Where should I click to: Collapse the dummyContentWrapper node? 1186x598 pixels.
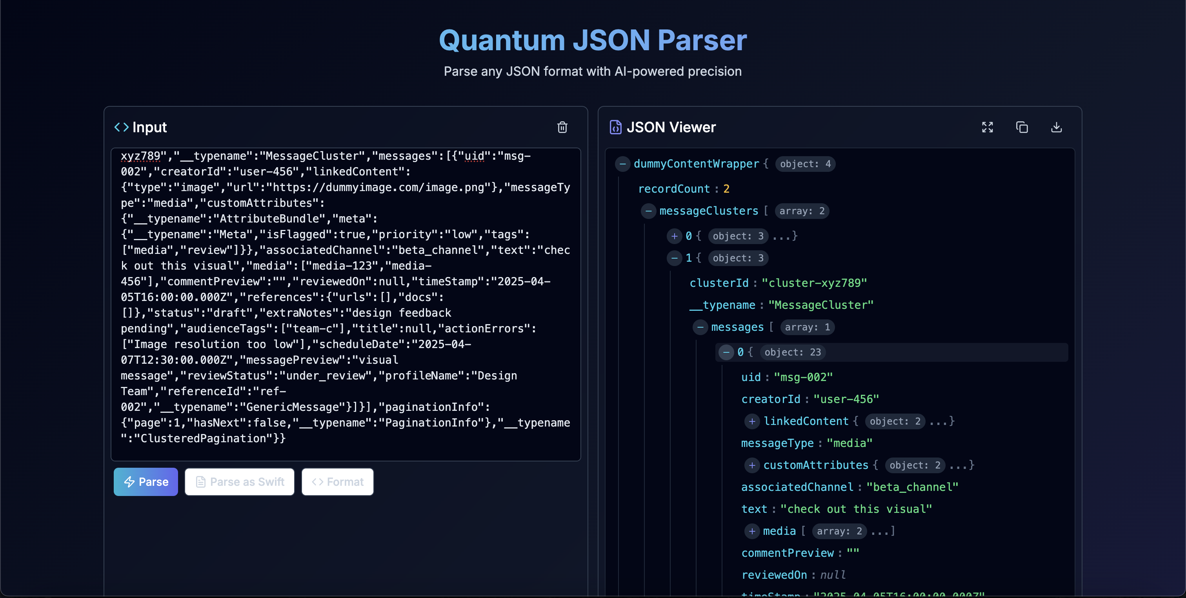(x=622, y=164)
